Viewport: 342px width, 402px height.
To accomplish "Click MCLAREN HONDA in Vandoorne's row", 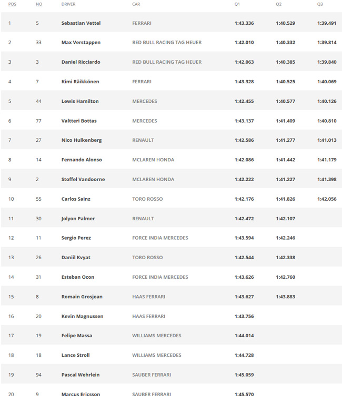I will coord(153,180).
